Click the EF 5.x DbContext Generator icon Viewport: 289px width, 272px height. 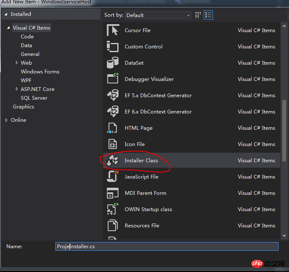pos(113,95)
